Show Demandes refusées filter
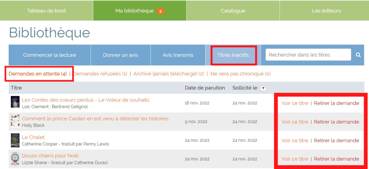The image size is (369, 169). (100, 74)
